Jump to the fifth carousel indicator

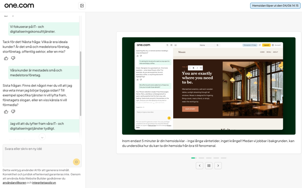[x=224, y=158]
